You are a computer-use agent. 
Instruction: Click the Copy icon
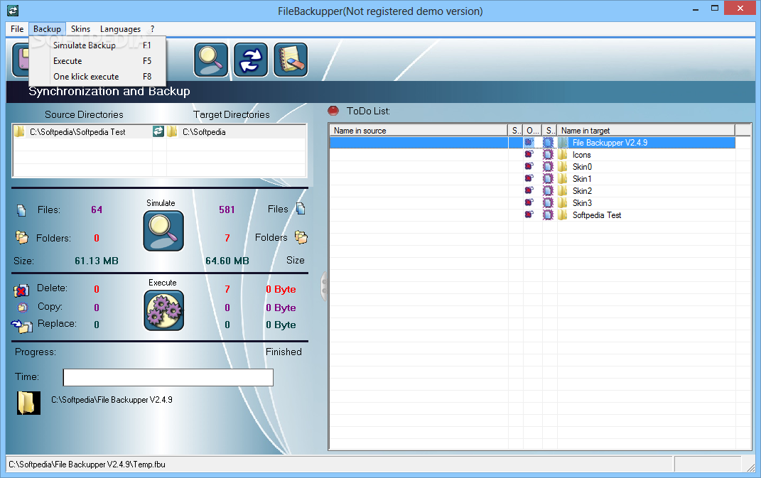[x=23, y=307]
